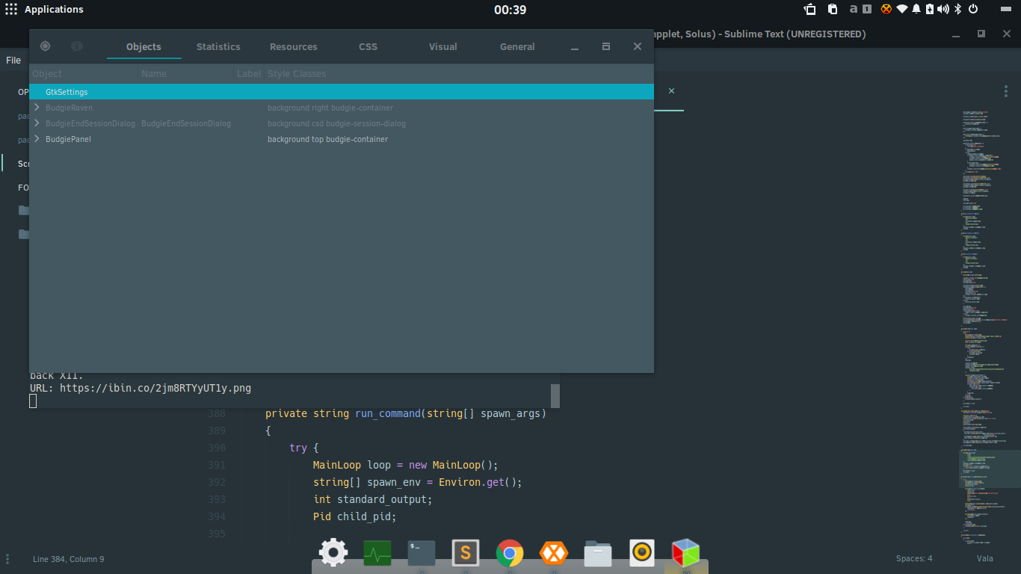Select the GtkSettings object row
This screenshot has width=1021, height=574.
click(342, 92)
